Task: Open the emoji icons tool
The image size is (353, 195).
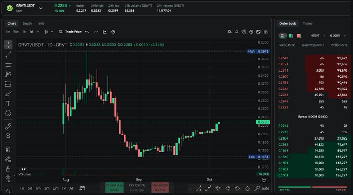Action: (8, 113)
